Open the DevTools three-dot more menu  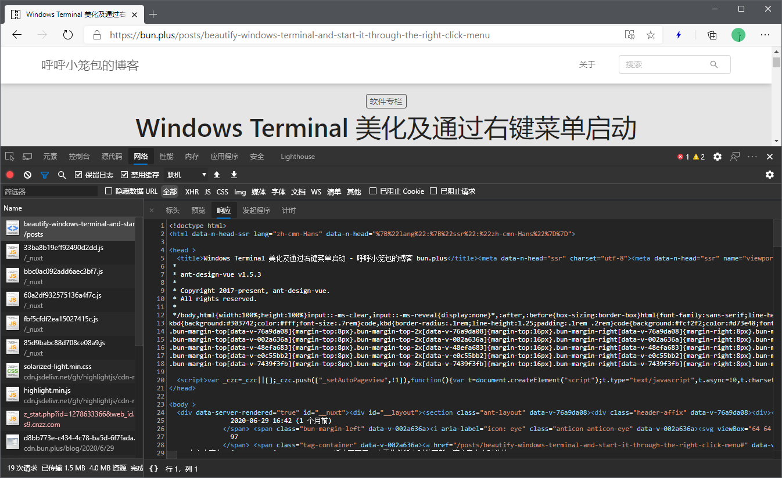tap(752, 157)
